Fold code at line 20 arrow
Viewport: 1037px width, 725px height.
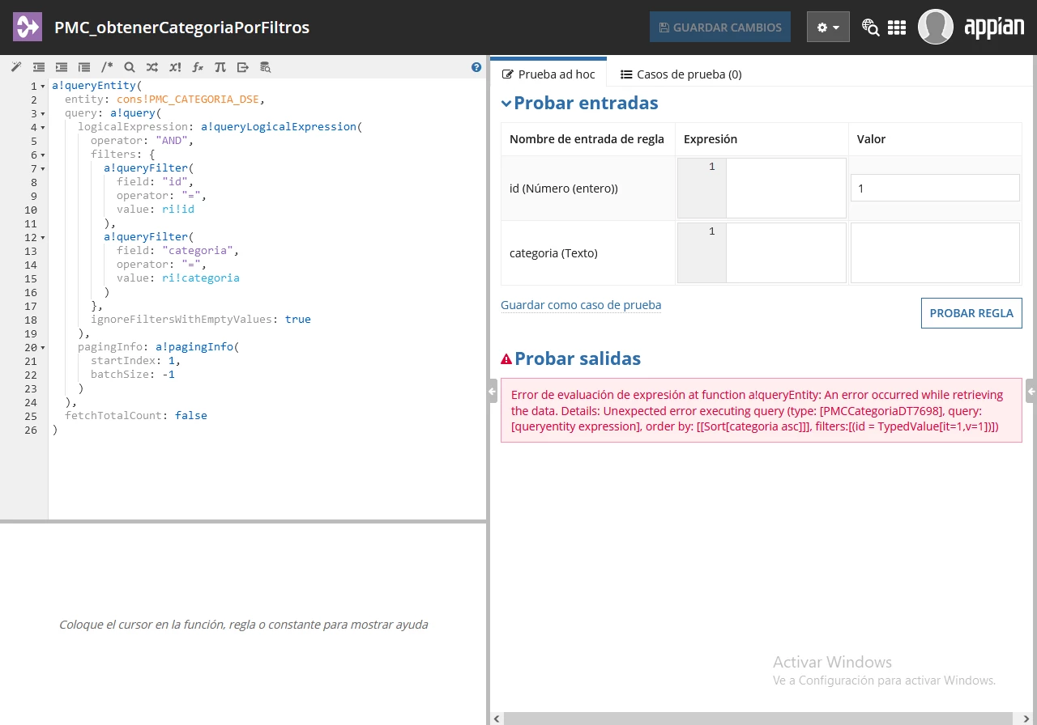click(x=43, y=347)
